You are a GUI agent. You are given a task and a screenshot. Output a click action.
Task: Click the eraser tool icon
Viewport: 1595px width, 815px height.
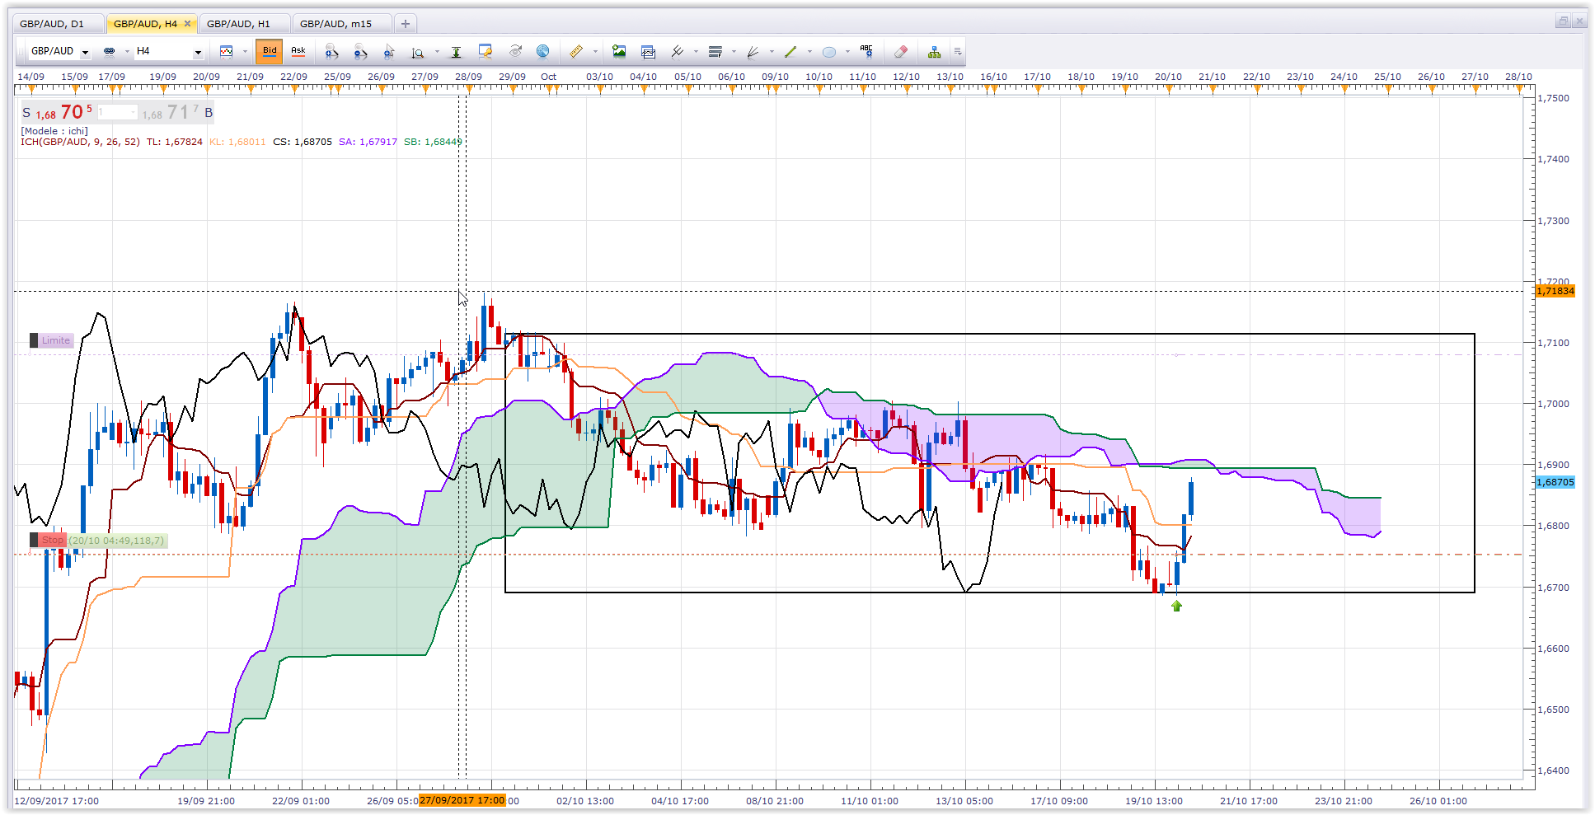coord(901,52)
